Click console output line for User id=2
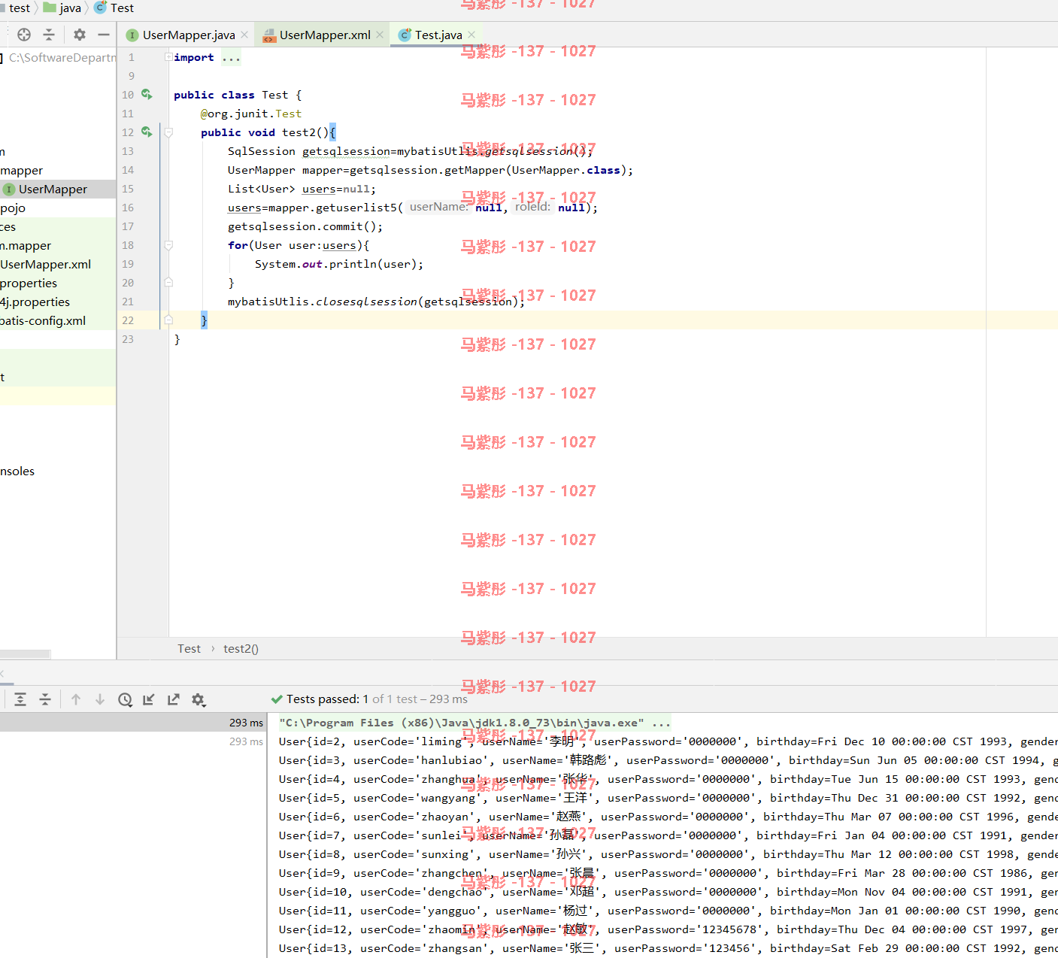This screenshot has width=1058, height=958. tap(668, 741)
